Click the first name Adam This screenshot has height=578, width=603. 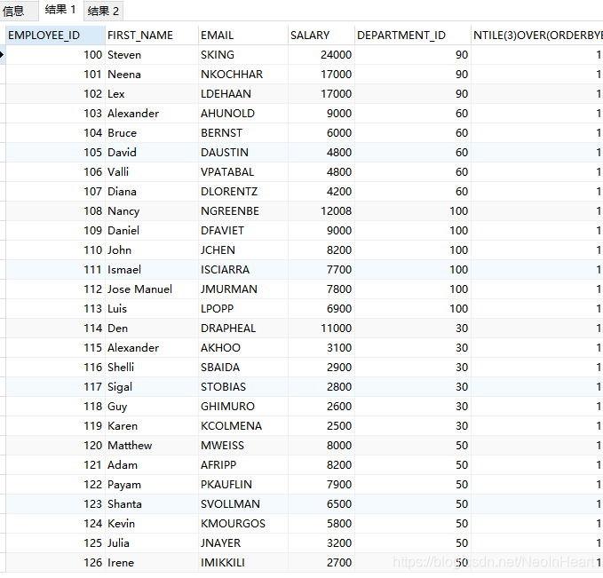(152, 465)
